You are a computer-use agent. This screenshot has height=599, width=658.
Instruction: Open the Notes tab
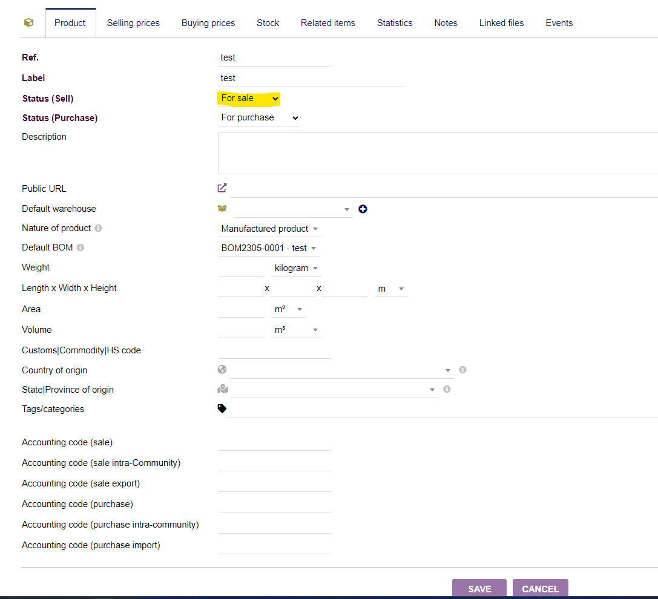tap(446, 23)
